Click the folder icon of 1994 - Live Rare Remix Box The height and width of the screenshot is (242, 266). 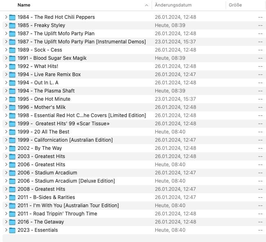pyautogui.click(x=12, y=75)
